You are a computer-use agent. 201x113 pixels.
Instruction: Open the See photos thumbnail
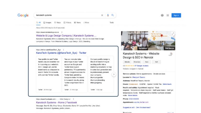pos(135,41)
